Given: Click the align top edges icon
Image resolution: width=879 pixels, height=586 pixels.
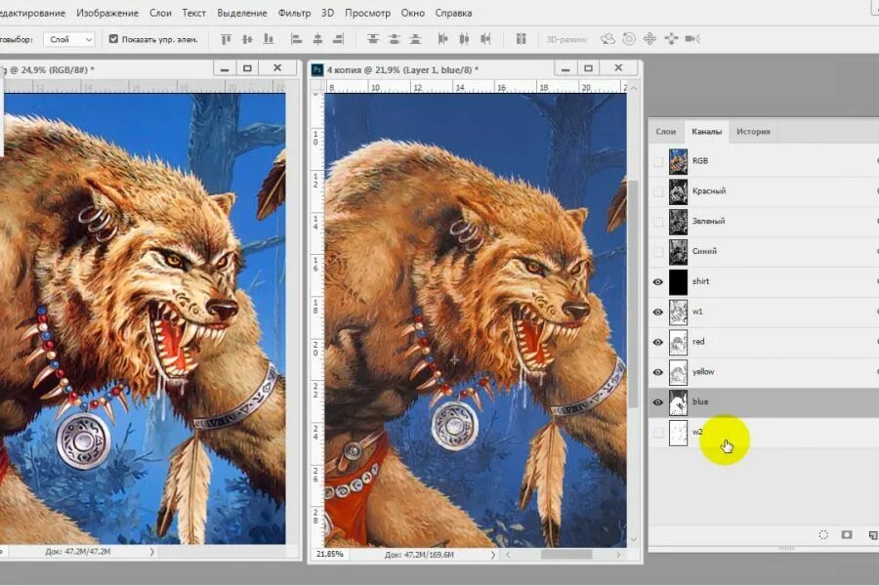Looking at the screenshot, I should tap(226, 39).
